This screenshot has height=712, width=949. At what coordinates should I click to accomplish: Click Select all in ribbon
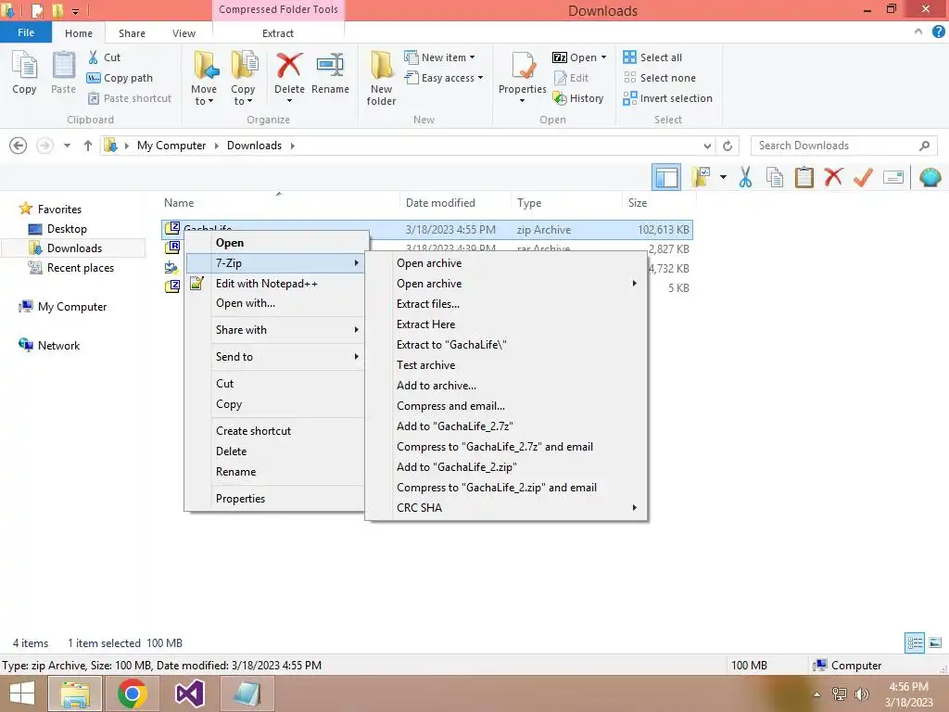[652, 57]
